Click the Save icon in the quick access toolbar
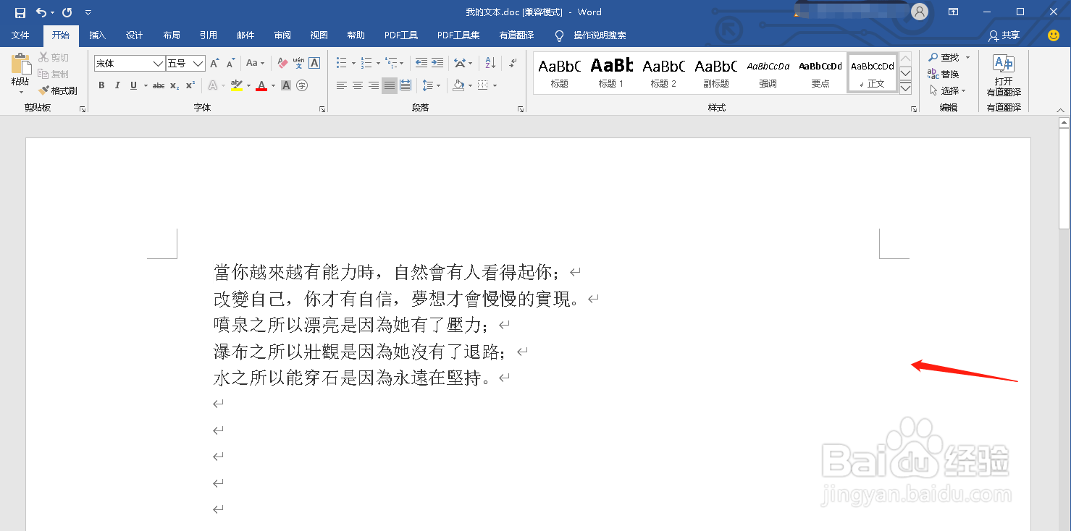Screen dimensions: 1071x531 20,12
